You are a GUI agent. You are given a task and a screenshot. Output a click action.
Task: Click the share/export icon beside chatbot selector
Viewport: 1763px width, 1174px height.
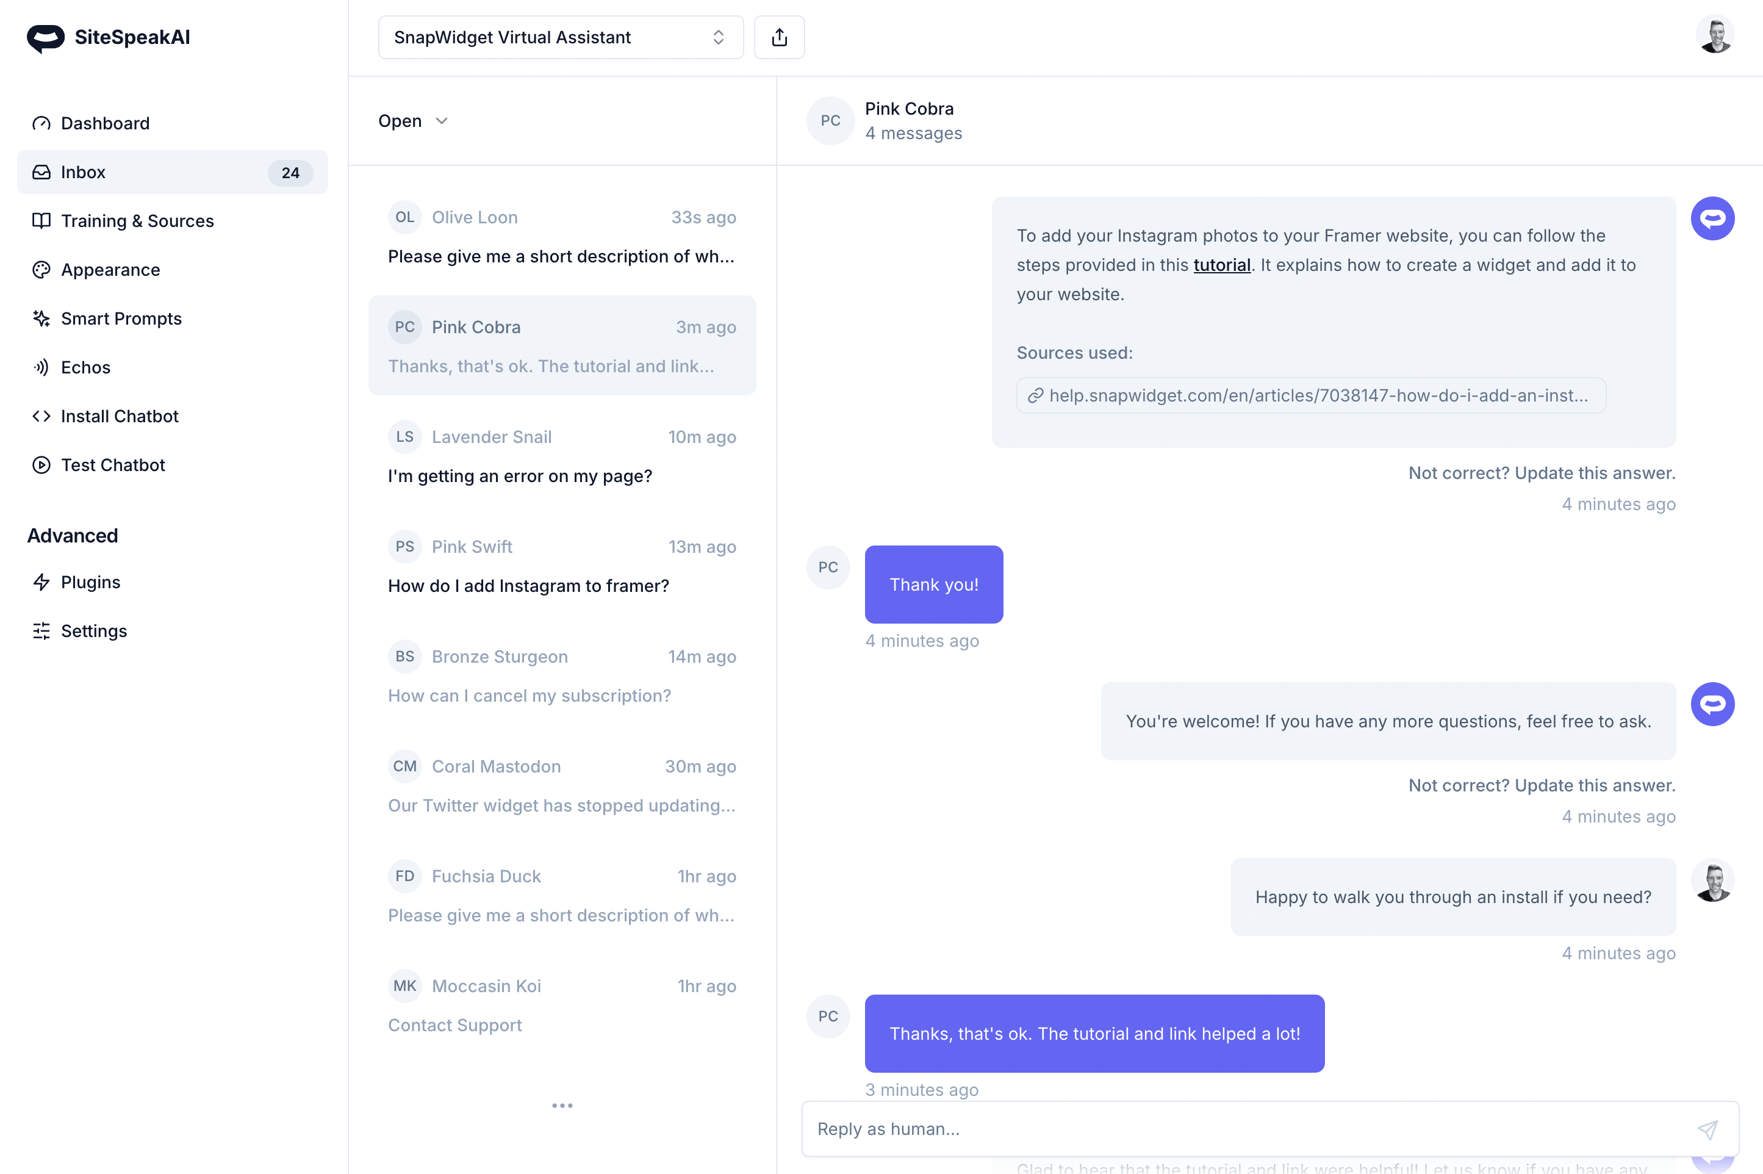779,37
